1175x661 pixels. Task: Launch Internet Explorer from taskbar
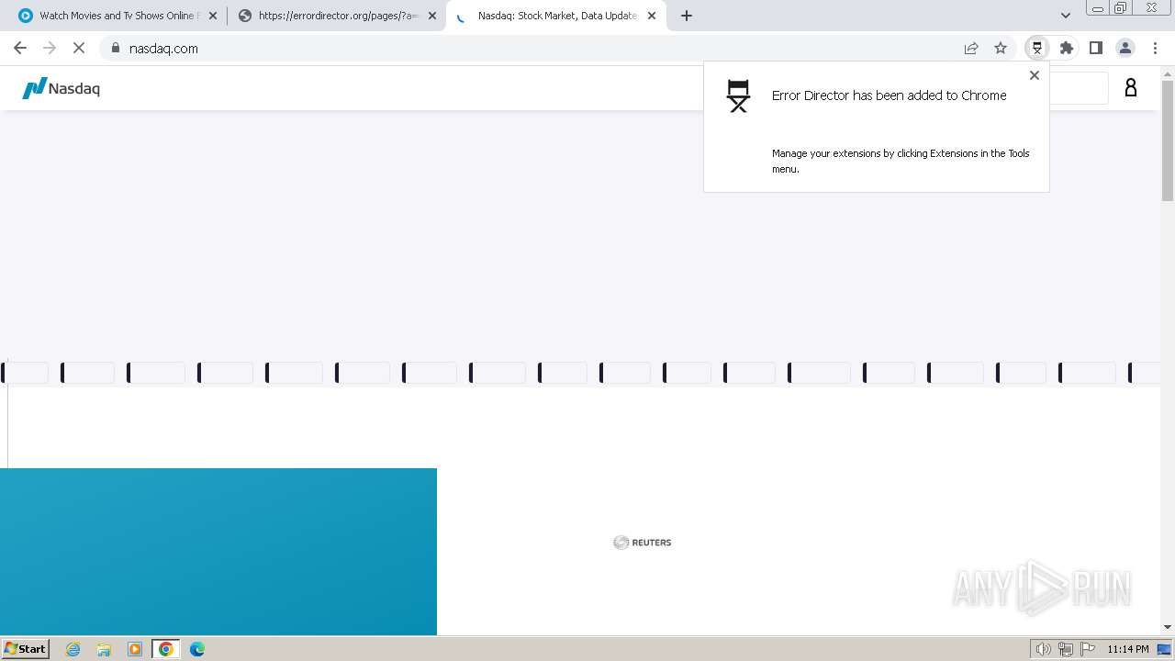pyautogui.click(x=73, y=649)
